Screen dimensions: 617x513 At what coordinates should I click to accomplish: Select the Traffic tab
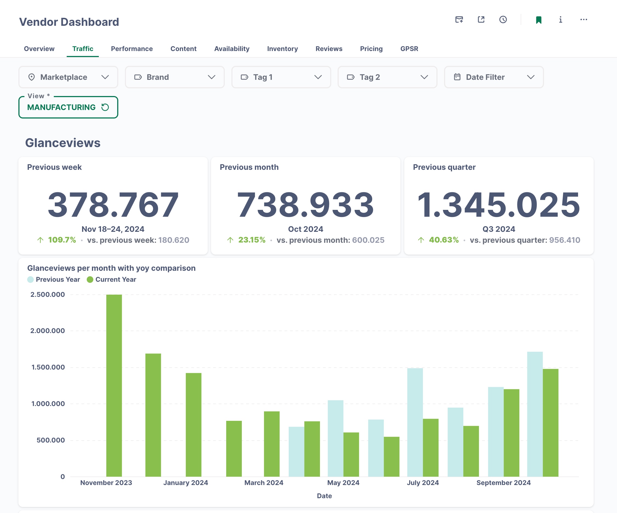(x=83, y=49)
